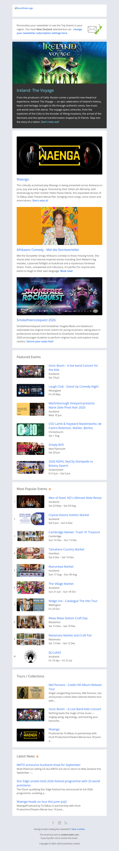Click the View it online link
The height and width of the screenshot is (851, 119).
[x=78, y=829]
